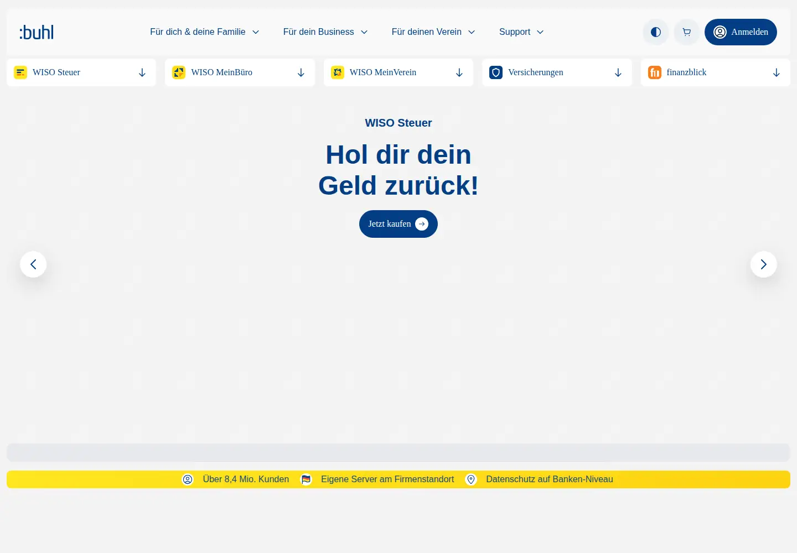Go to next carousel slide
Image resolution: width=797 pixels, height=553 pixels.
[764, 264]
